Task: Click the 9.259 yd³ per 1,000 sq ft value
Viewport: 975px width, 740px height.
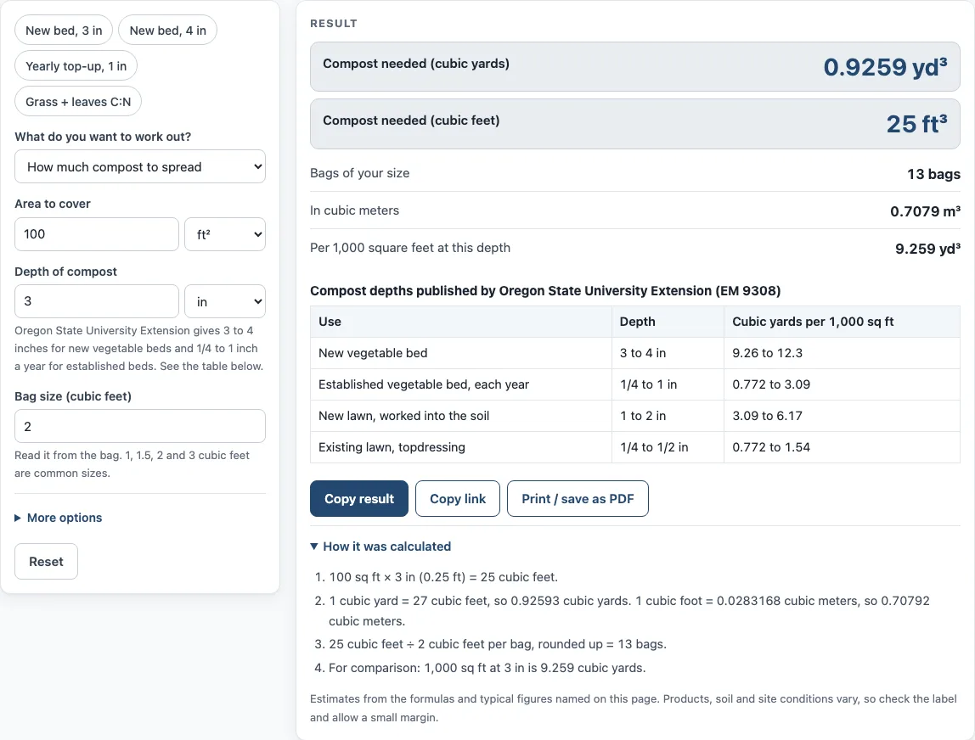Action: (x=927, y=249)
